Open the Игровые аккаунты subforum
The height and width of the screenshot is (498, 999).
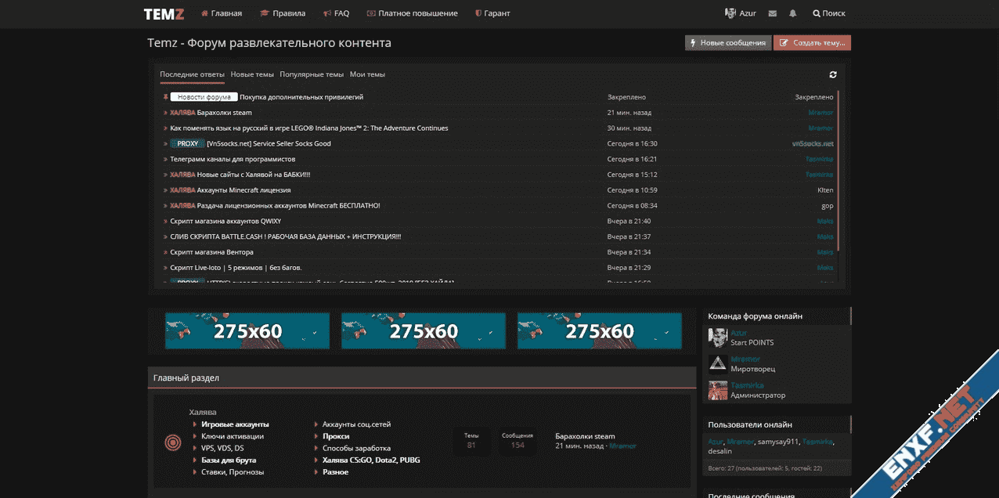pos(235,424)
